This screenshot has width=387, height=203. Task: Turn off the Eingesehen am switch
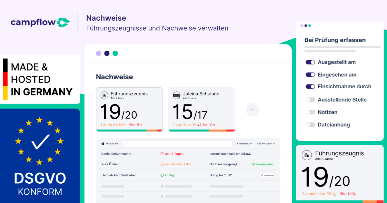[x=310, y=75]
